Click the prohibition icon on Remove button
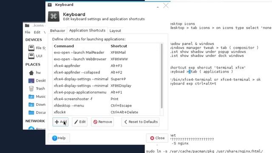This screenshot has width=272, height=153. pos(95,122)
